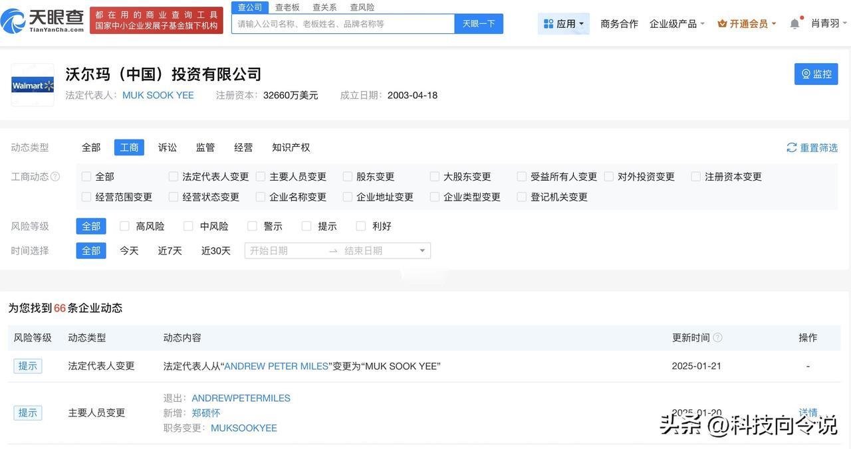Image resolution: width=851 pixels, height=449 pixels.
Task: Open legal representative MUK SOOK YEE link in header
Action: tap(158, 95)
